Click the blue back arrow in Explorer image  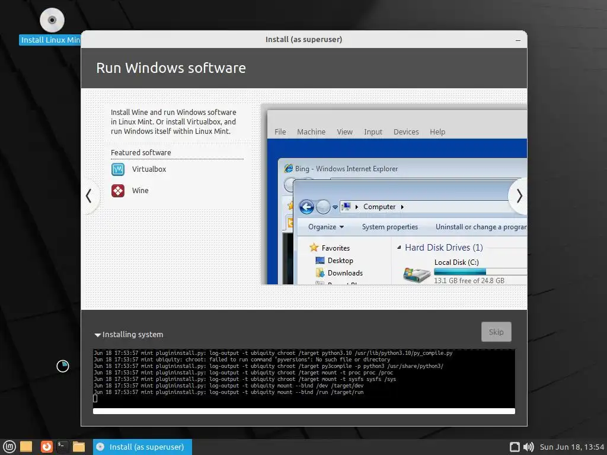click(x=306, y=207)
